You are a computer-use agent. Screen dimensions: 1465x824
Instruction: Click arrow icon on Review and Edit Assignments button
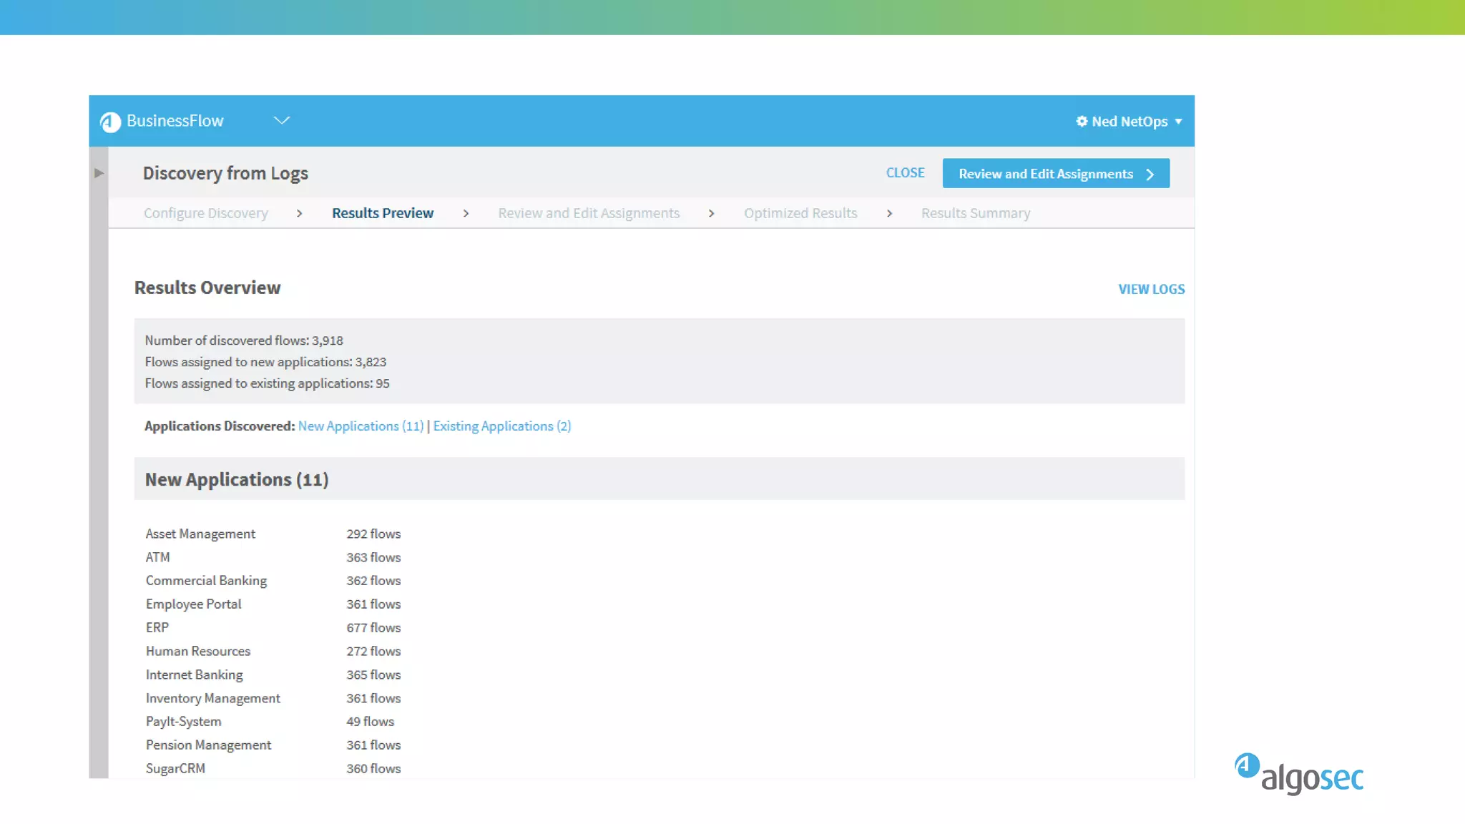(x=1150, y=175)
